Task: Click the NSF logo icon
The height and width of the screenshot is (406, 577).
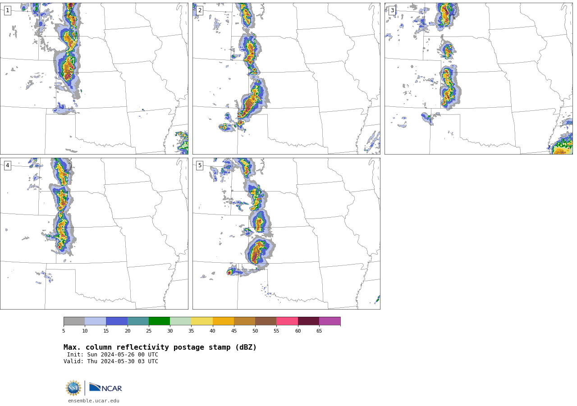Action: (x=73, y=388)
